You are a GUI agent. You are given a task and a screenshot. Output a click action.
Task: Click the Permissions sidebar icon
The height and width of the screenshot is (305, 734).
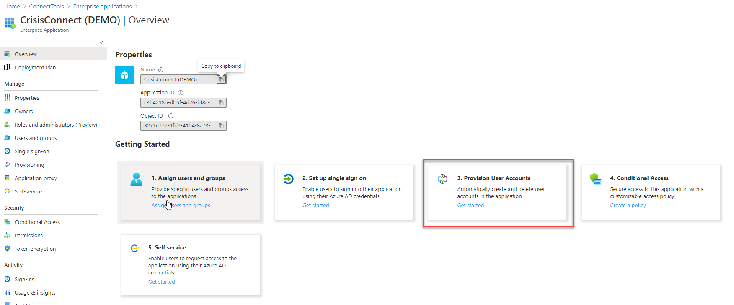[7, 235]
